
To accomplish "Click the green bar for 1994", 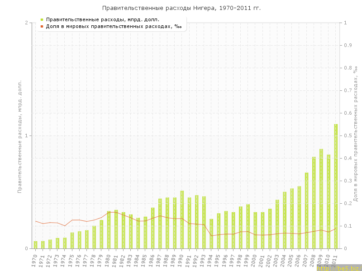I will 211,234.
